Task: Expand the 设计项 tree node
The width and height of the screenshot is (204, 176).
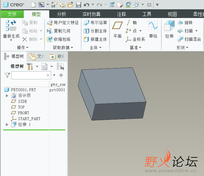Action: (7, 96)
